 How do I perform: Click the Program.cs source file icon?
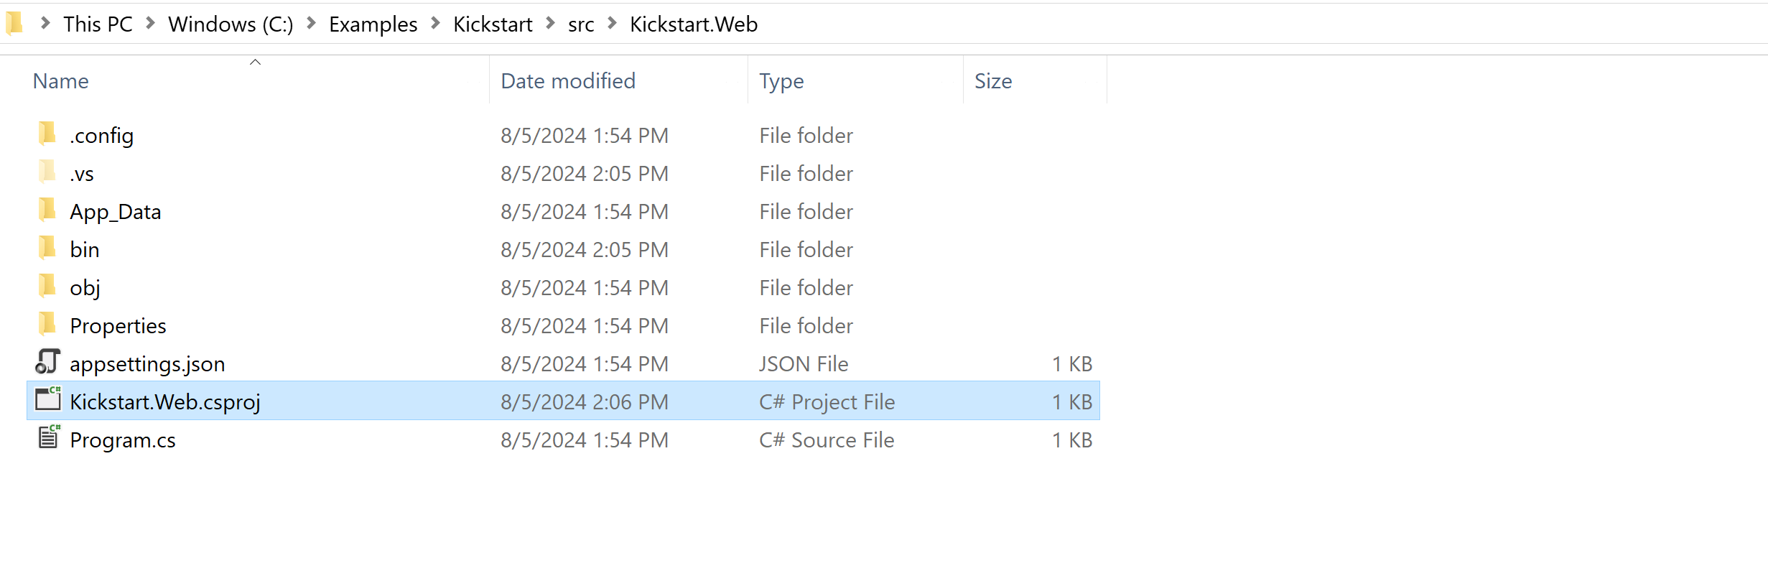[48, 438]
